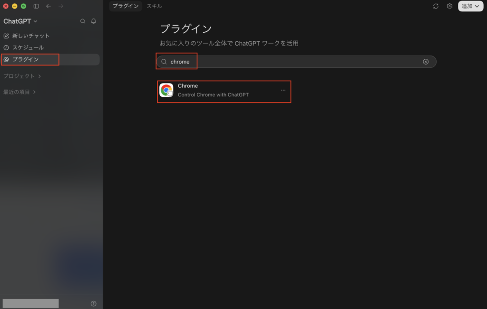Switch to the プラグイン tab
Screen dimensions: 487x309
coord(126,6)
